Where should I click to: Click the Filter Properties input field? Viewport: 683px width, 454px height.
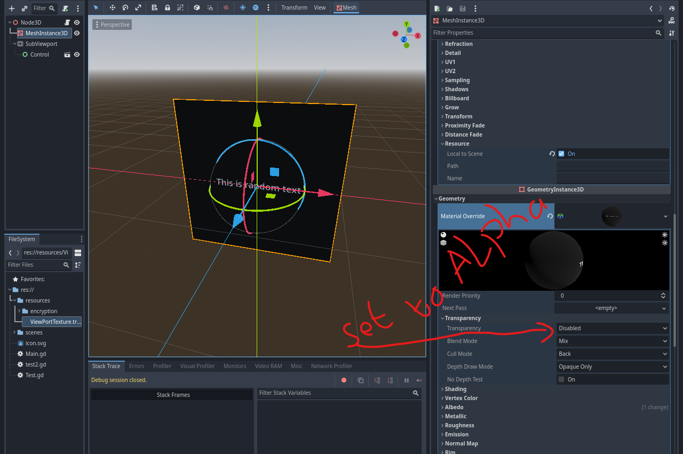click(x=547, y=33)
